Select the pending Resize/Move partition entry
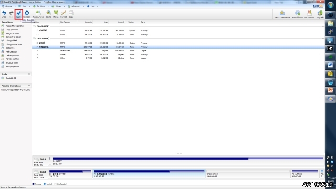 [16, 90]
